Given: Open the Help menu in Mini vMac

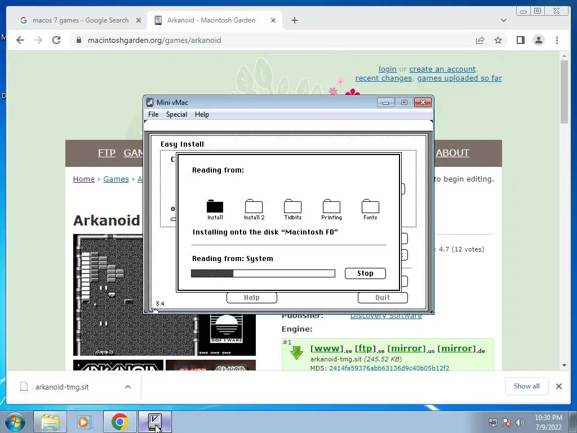Looking at the screenshot, I should point(202,114).
